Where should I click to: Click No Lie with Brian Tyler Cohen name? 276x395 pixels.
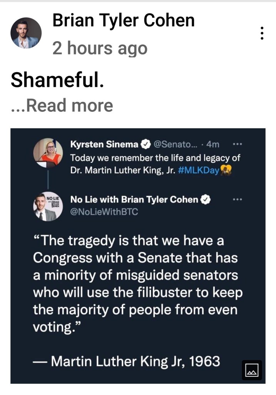tap(134, 199)
